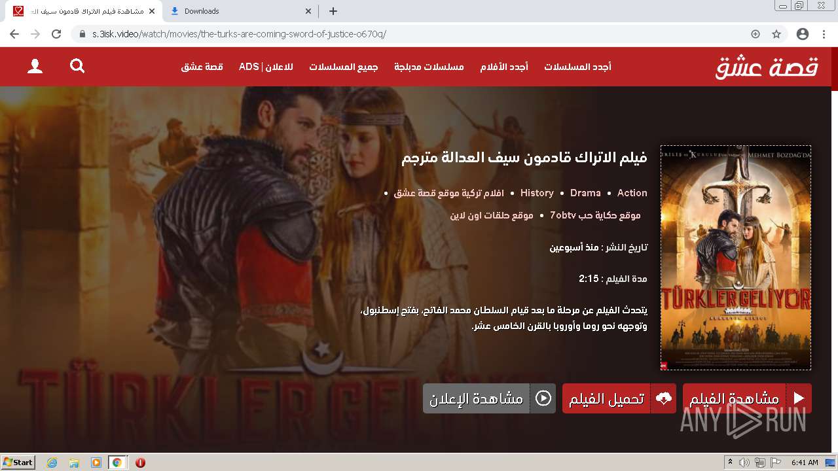Click the Action genre link

click(x=632, y=193)
